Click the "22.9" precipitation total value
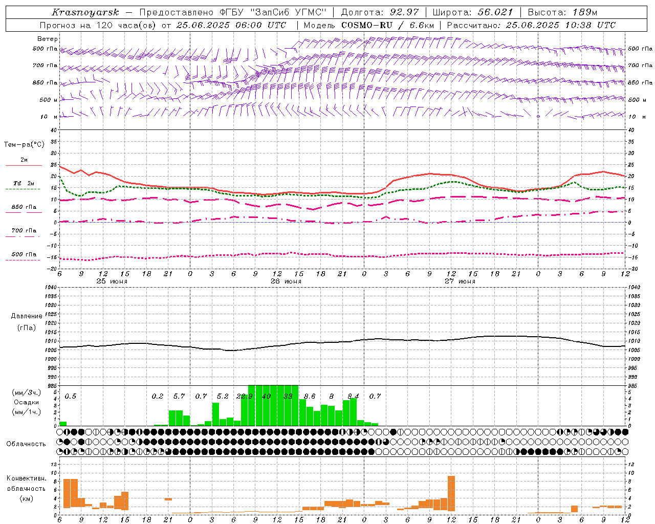 pos(244,397)
